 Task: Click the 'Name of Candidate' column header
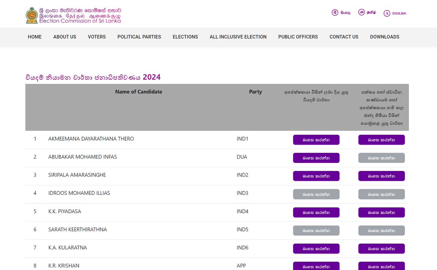click(x=139, y=92)
